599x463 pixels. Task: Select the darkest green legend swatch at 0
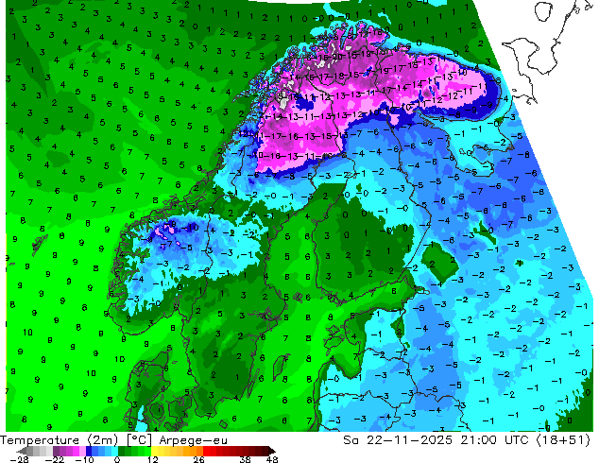[x=122, y=451]
